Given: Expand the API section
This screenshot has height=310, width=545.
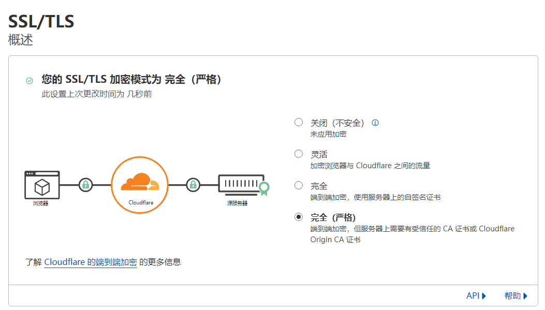Looking at the screenshot, I should click(476, 296).
